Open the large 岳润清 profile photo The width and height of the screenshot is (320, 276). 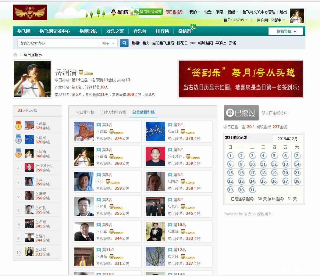32,79
